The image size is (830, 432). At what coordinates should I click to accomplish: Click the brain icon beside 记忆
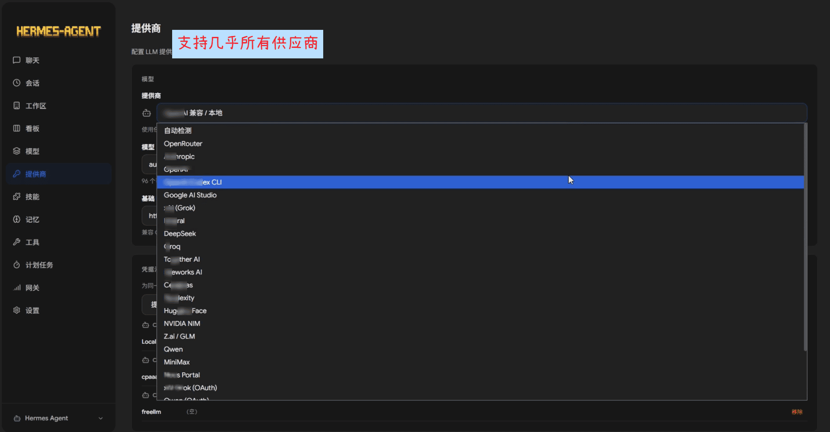click(17, 220)
